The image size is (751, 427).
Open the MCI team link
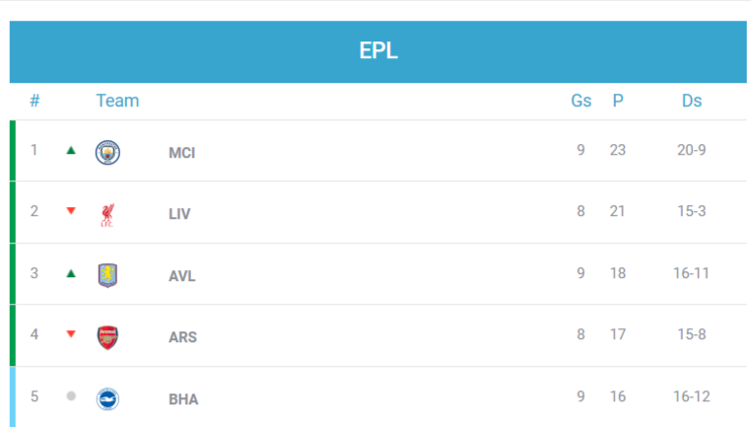point(182,153)
